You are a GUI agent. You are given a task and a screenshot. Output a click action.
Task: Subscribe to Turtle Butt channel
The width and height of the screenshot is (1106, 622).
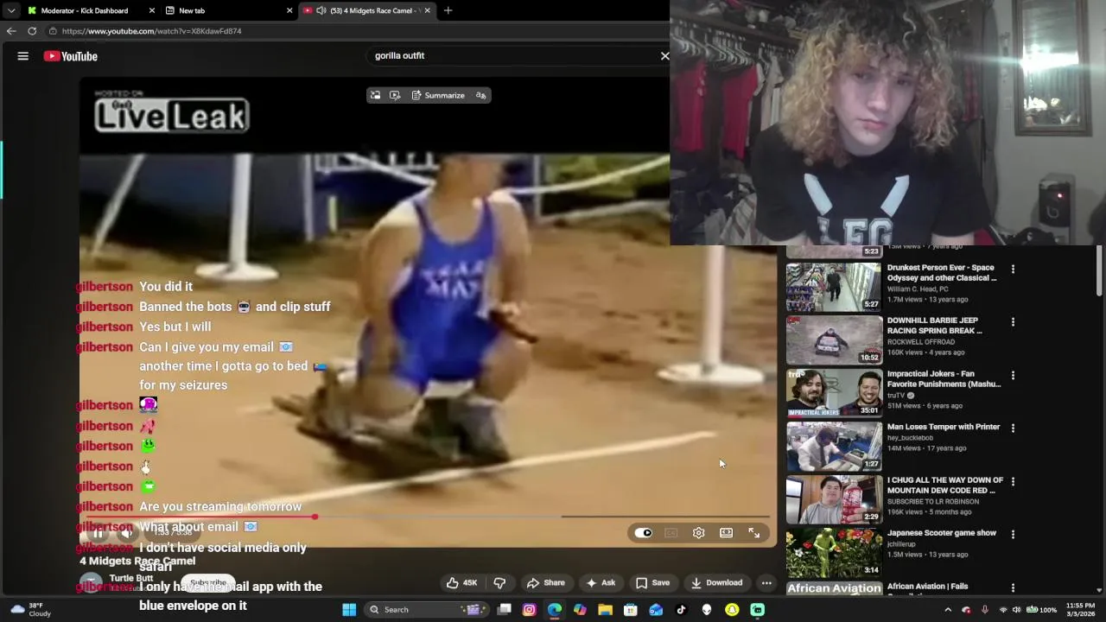click(x=207, y=583)
